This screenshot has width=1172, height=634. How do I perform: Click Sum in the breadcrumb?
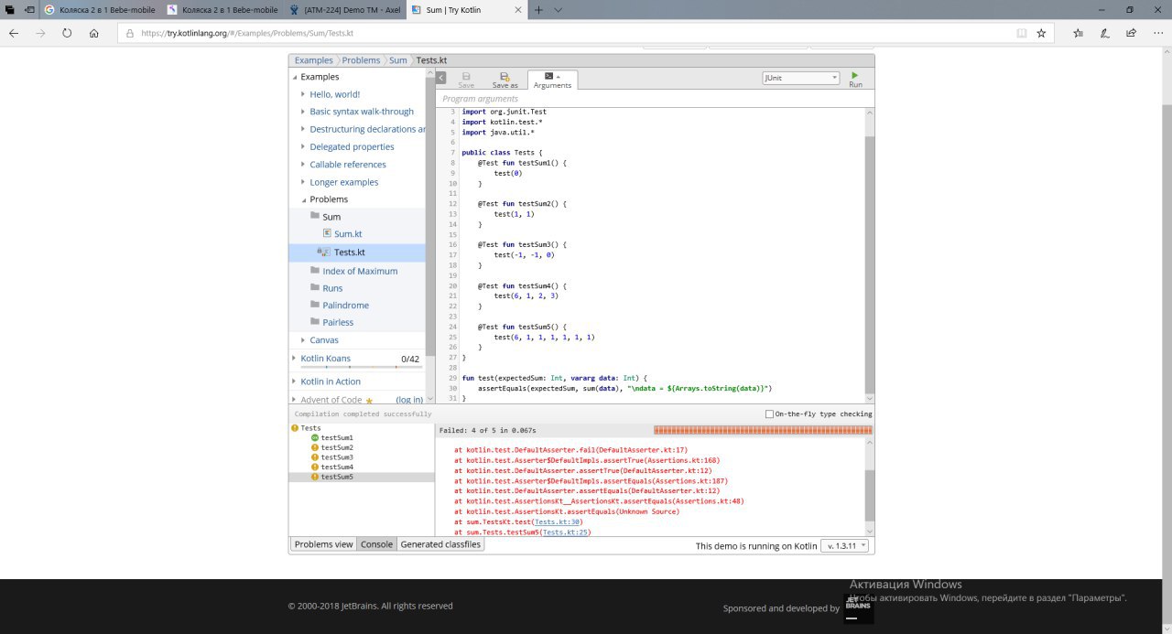click(x=397, y=60)
